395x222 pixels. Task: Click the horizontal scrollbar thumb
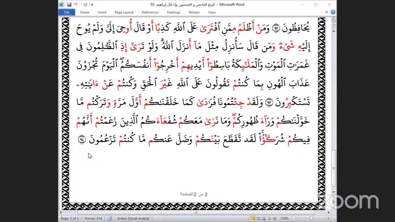pyautogui.click(x=196, y=212)
